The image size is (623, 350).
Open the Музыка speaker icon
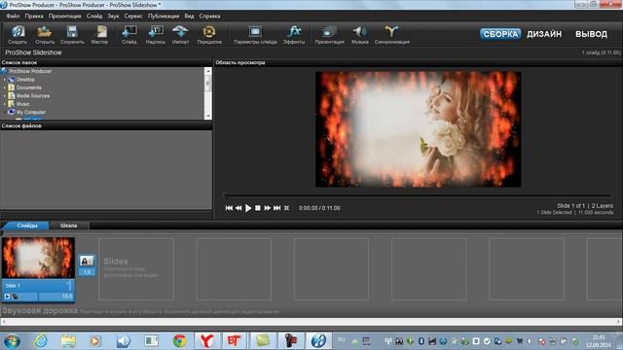tap(360, 34)
